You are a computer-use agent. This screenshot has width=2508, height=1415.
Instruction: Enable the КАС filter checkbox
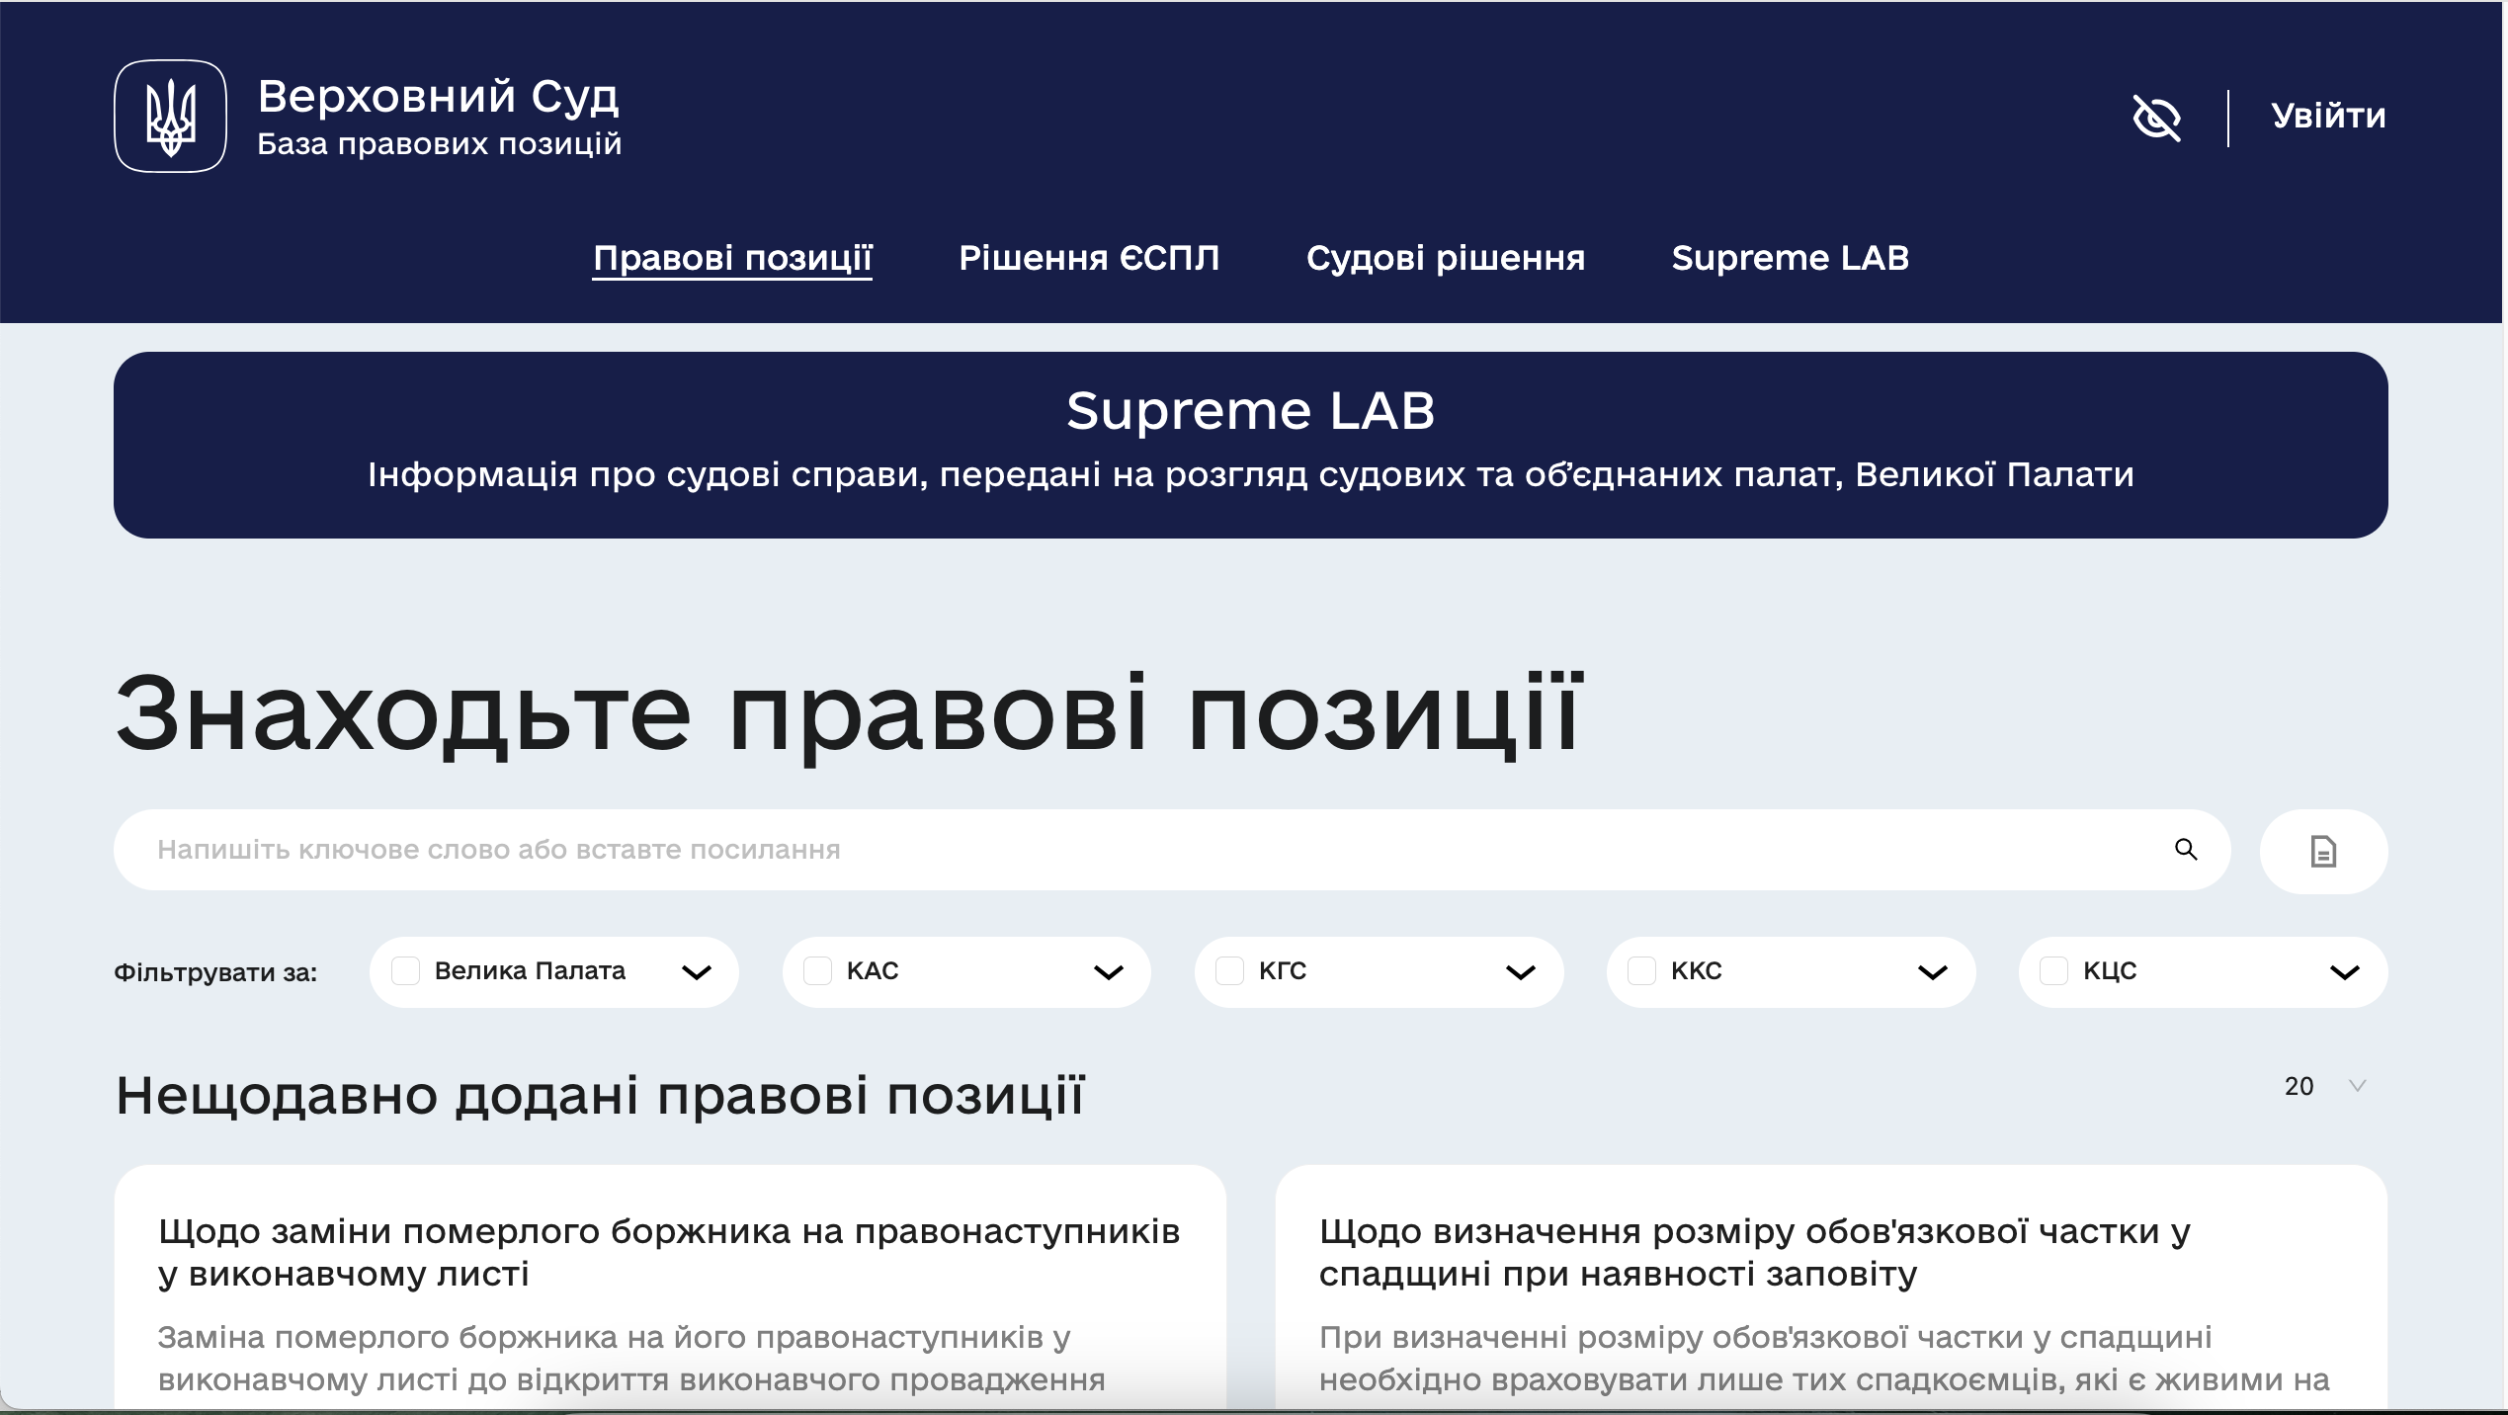[x=817, y=971]
